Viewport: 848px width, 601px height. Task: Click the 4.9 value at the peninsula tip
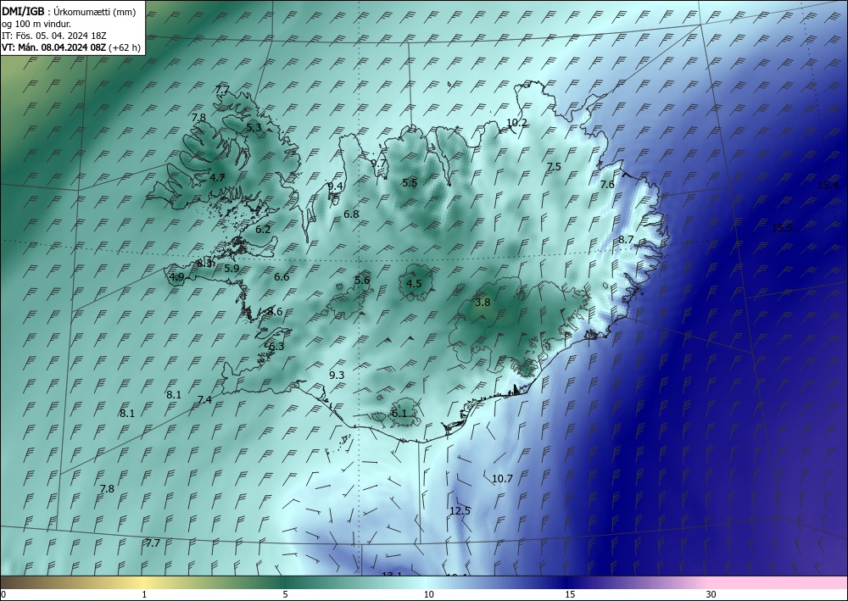tap(177, 276)
